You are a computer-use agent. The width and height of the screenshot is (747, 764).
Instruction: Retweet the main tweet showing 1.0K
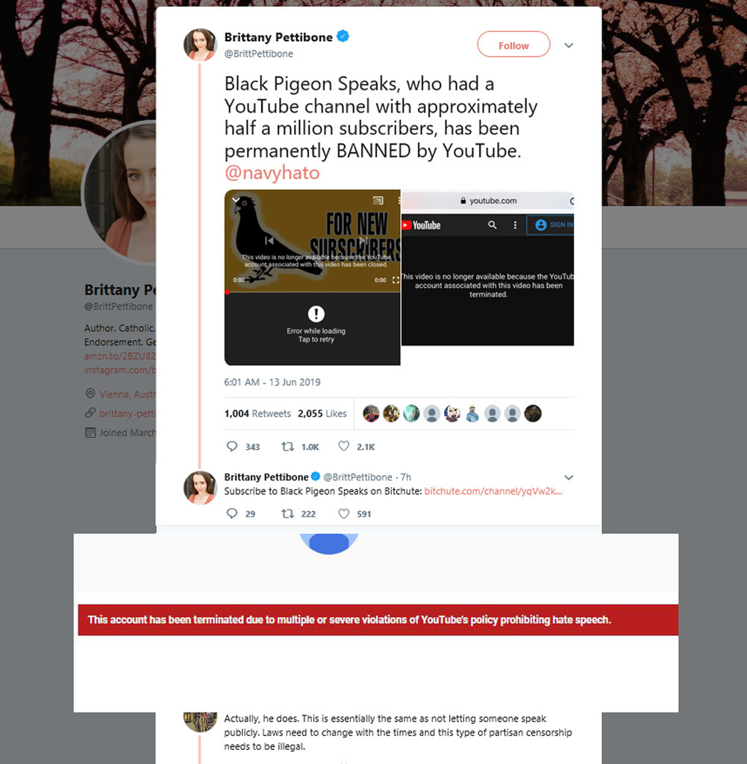[x=287, y=446]
